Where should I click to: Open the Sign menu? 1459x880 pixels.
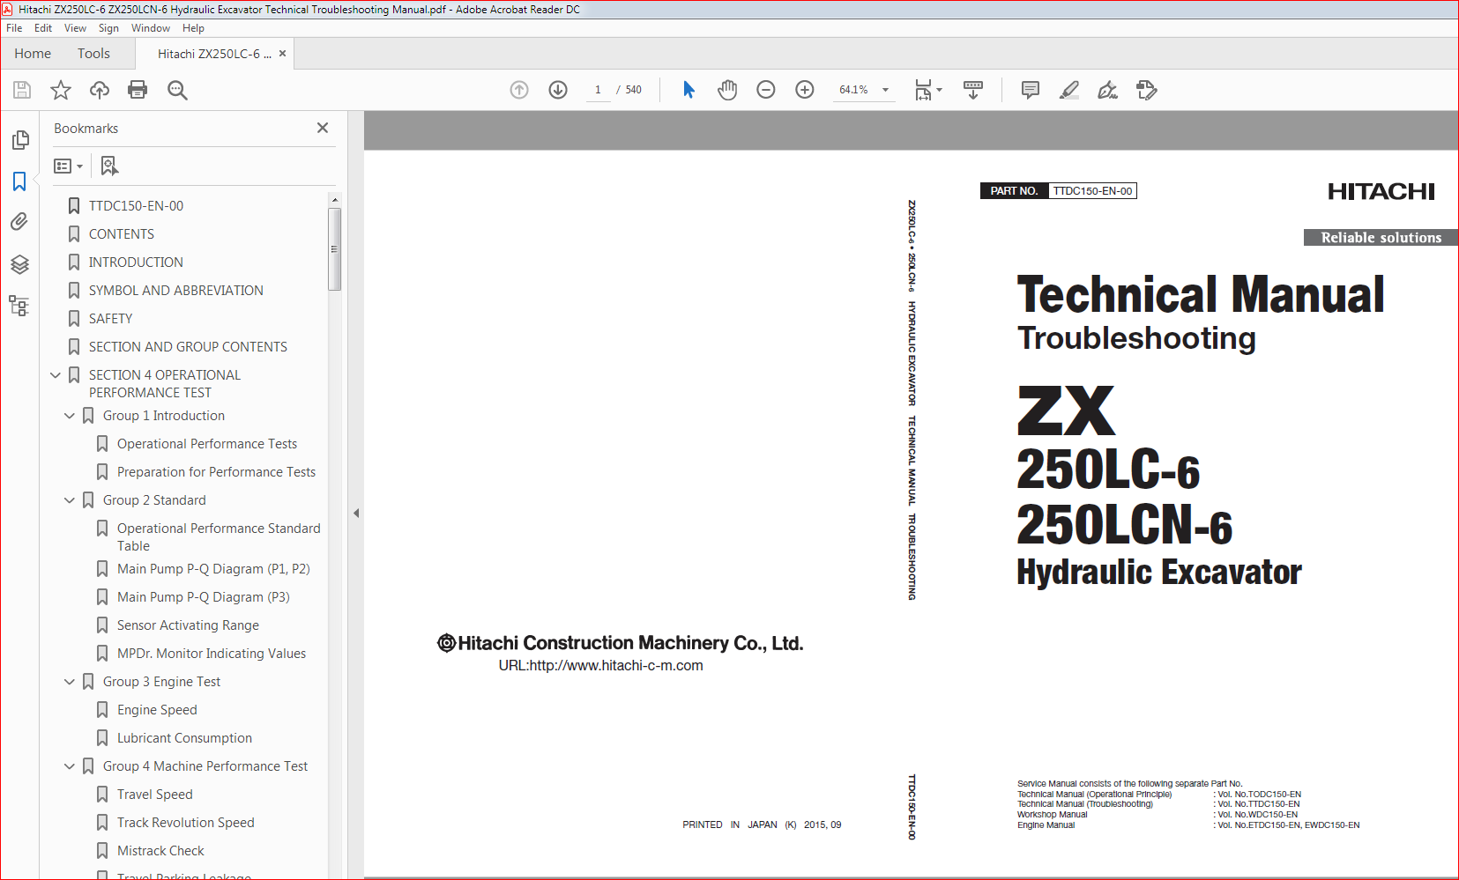(x=108, y=28)
